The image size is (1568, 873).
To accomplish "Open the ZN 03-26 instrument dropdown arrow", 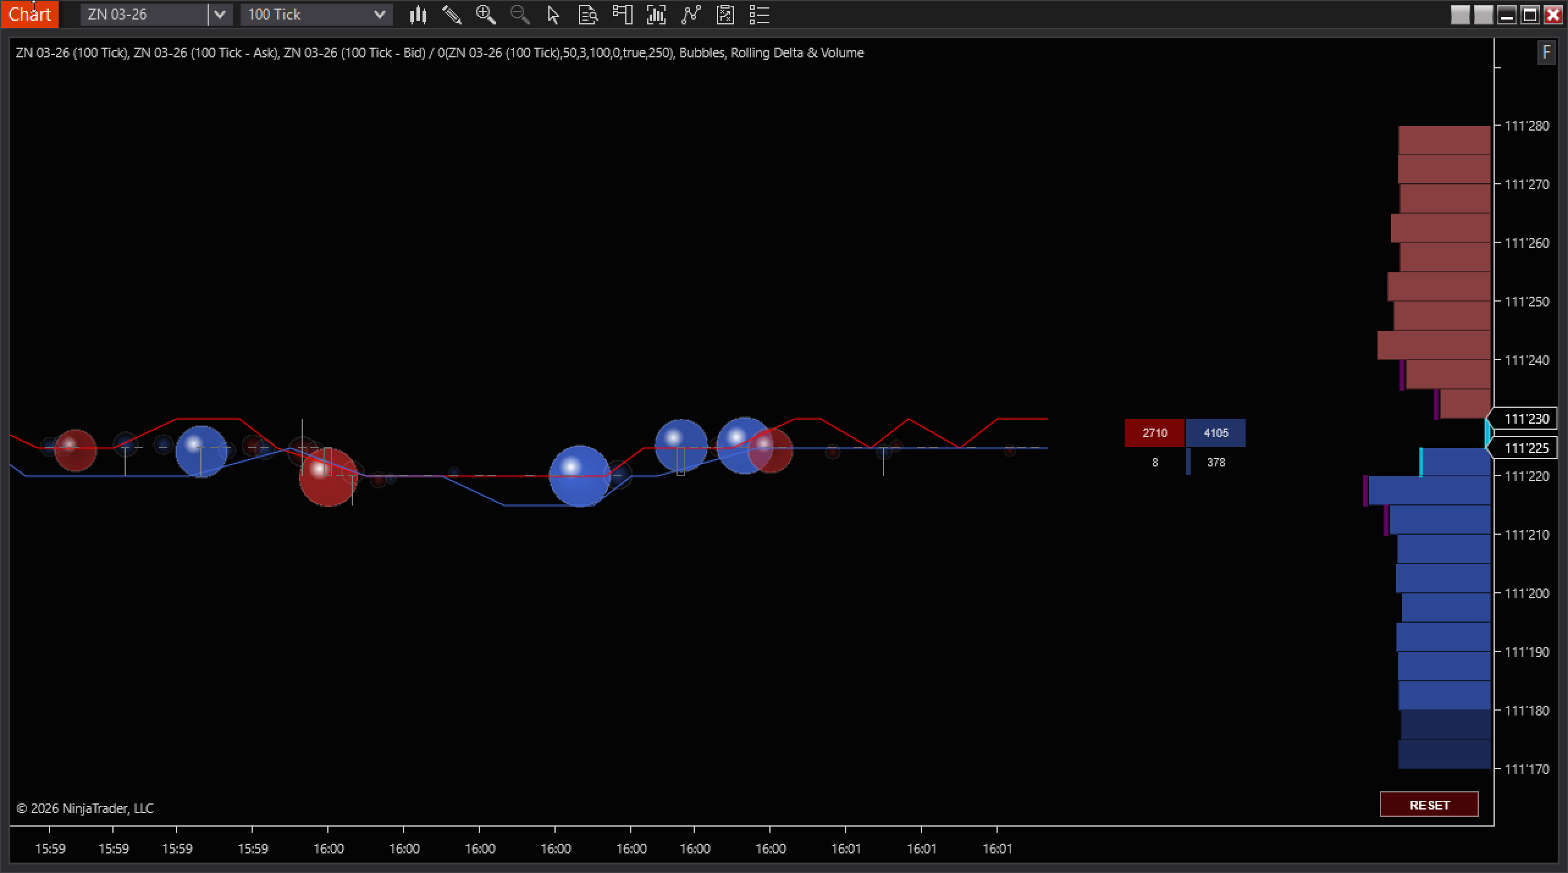I will (220, 15).
